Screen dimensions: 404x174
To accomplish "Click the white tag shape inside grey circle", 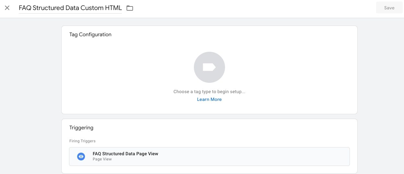I will 209,67.
